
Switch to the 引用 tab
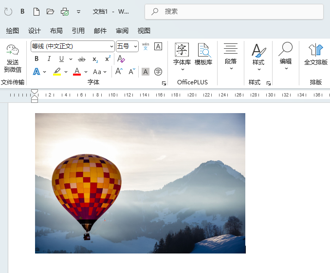coord(78,31)
